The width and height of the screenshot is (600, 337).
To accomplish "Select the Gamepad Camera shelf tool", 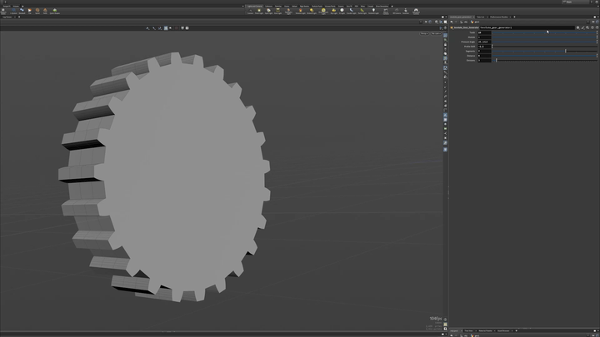I will [x=416, y=12].
